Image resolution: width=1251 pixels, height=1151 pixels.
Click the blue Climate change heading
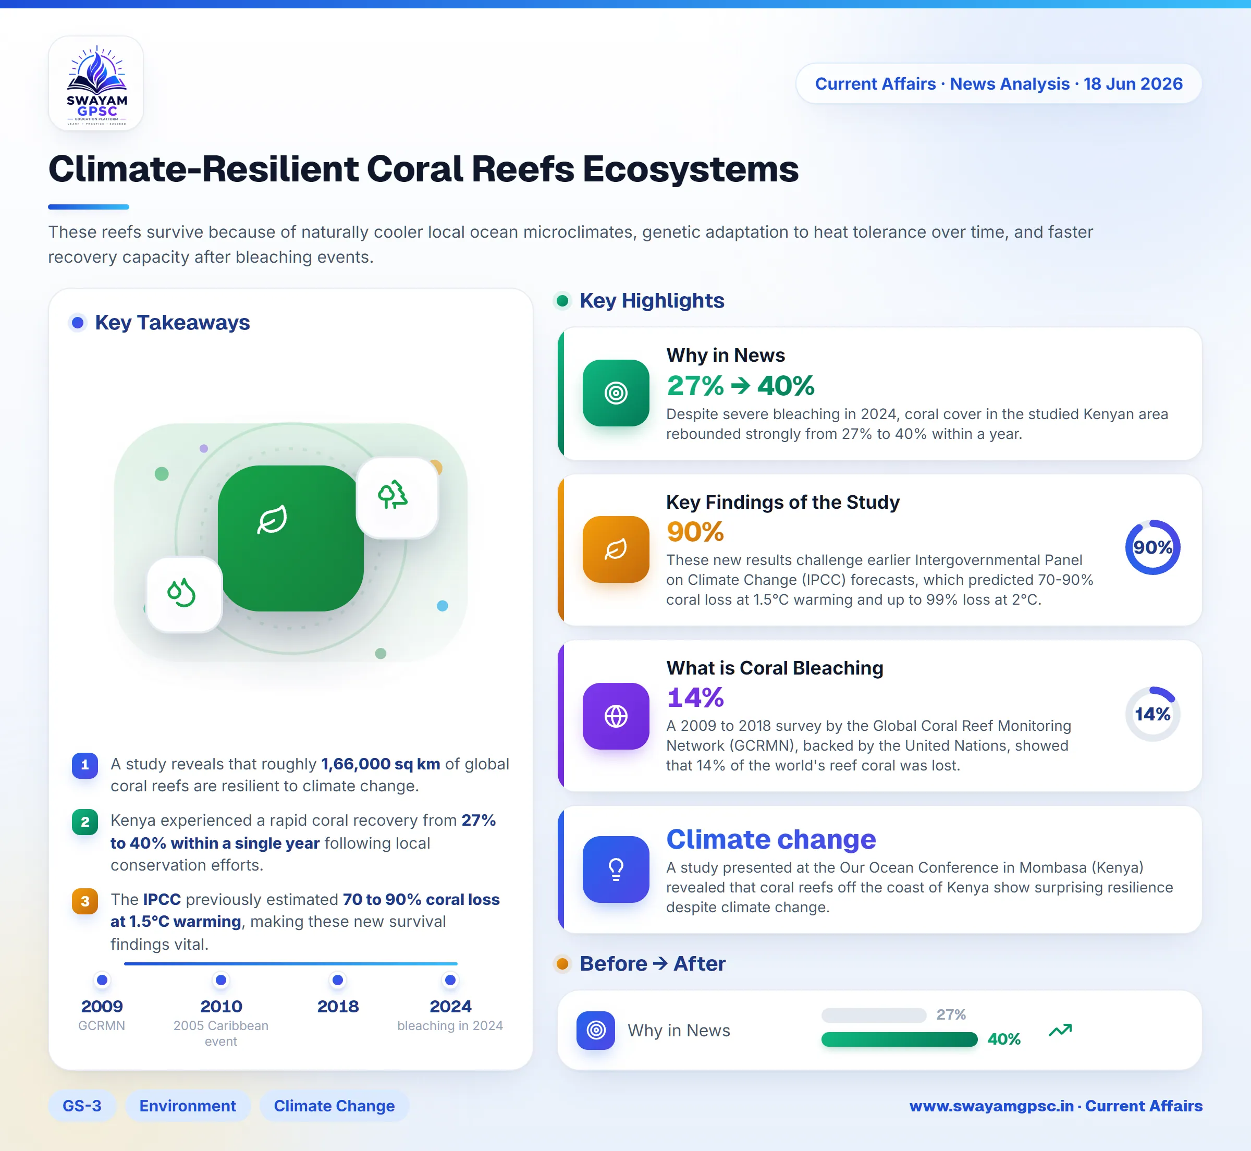click(771, 840)
